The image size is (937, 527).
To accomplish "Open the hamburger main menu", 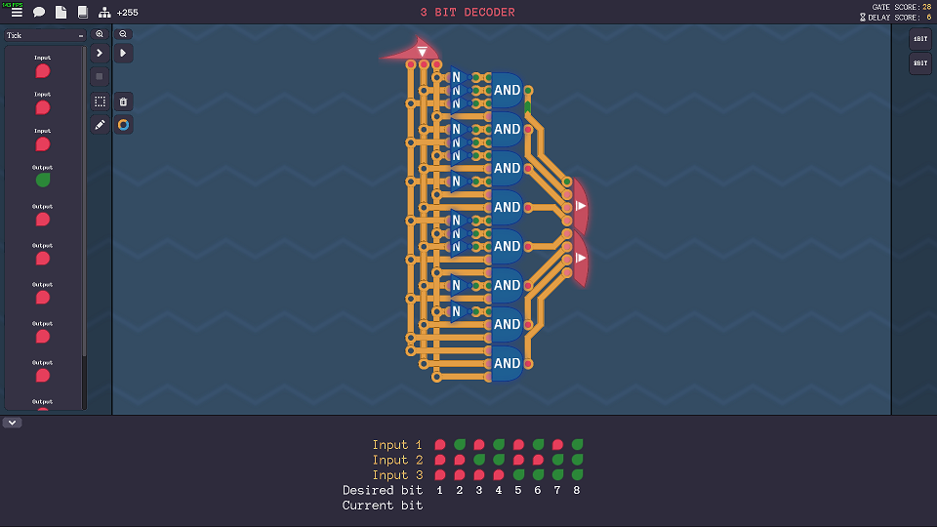I will (17, 13).
